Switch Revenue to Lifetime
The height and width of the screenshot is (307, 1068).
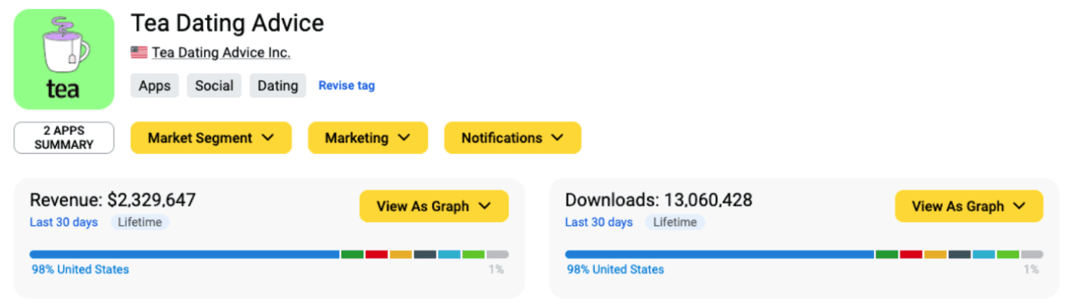(140, 222)
